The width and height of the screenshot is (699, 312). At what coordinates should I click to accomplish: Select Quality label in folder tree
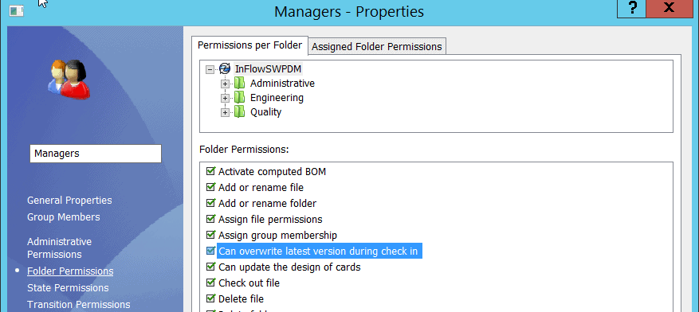(265, 111)
